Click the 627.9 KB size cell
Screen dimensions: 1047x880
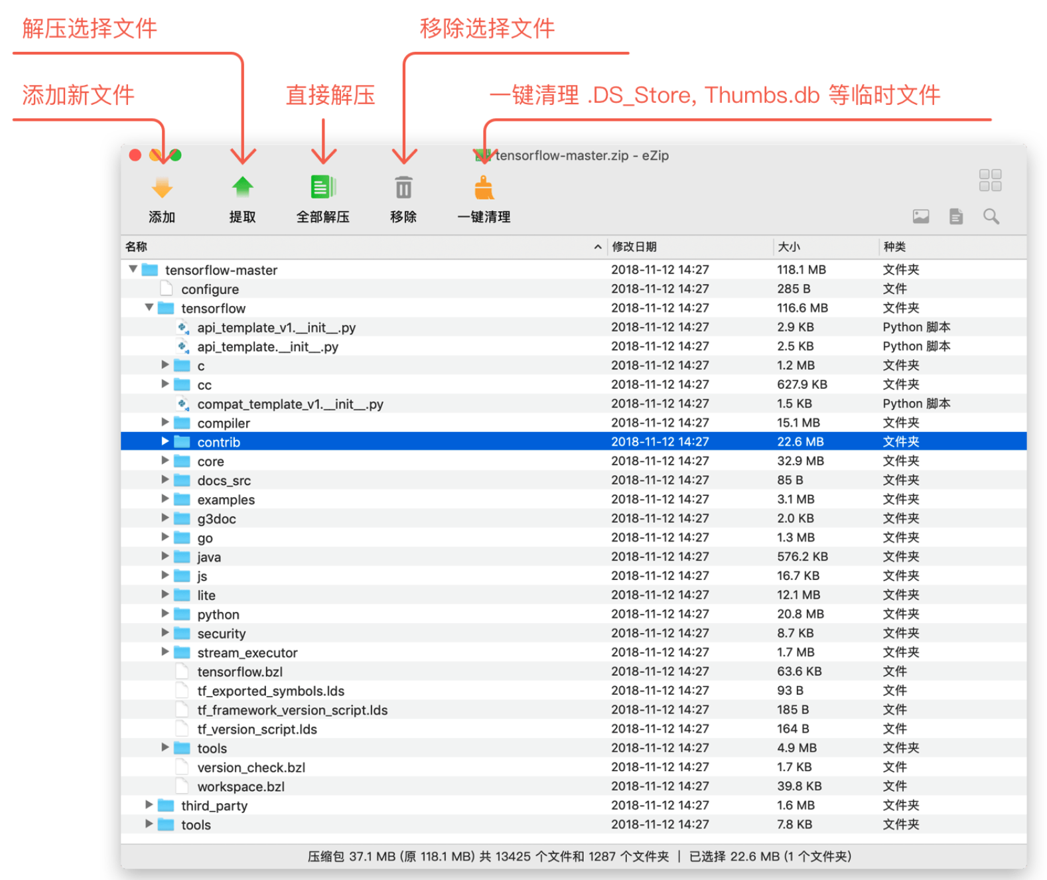(x=802, y=384)
